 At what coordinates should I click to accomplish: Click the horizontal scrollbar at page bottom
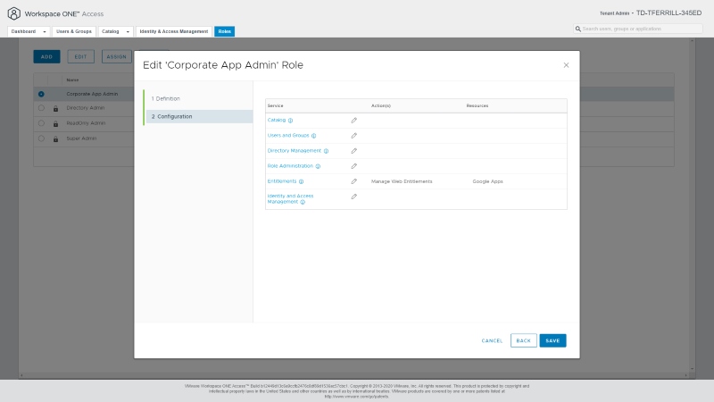click(x=353, y=375)
